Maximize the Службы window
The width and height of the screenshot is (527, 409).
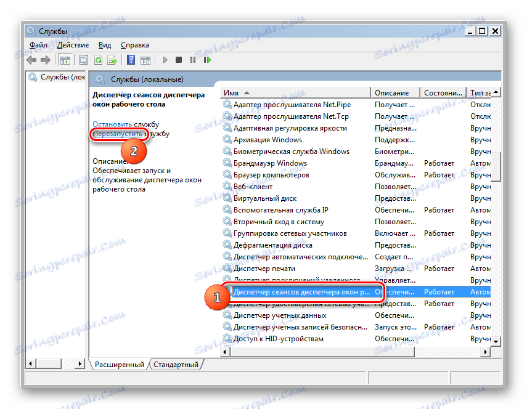[x=482, y=31]
